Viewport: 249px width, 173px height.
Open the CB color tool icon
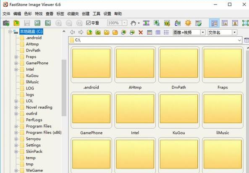(178, 23)
